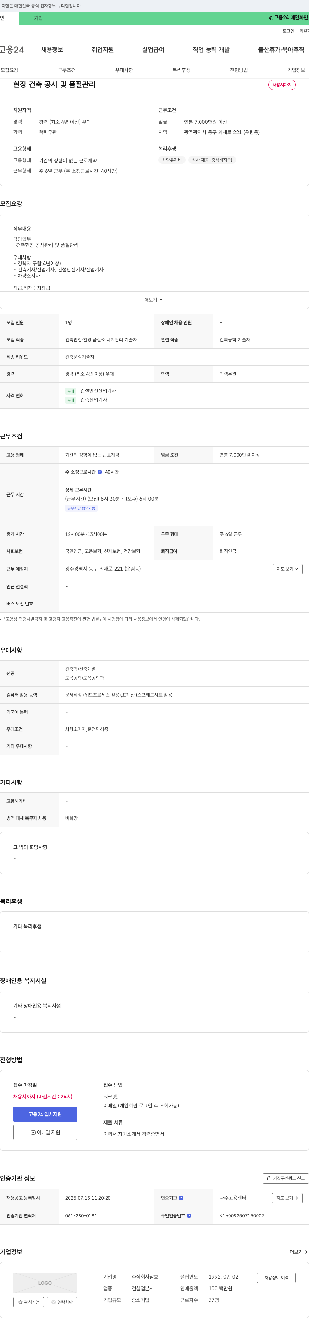Jump to the 기업정보 section tab
The width and height of the screenshot is (309, 1318).
(296, 70)
